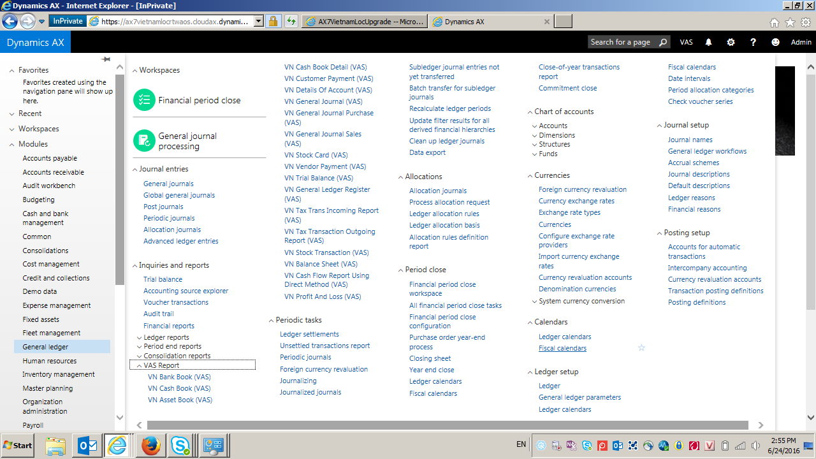The image size is (816, 459).
Task: Click the notifications bell icon
Action: pos(708,42)
